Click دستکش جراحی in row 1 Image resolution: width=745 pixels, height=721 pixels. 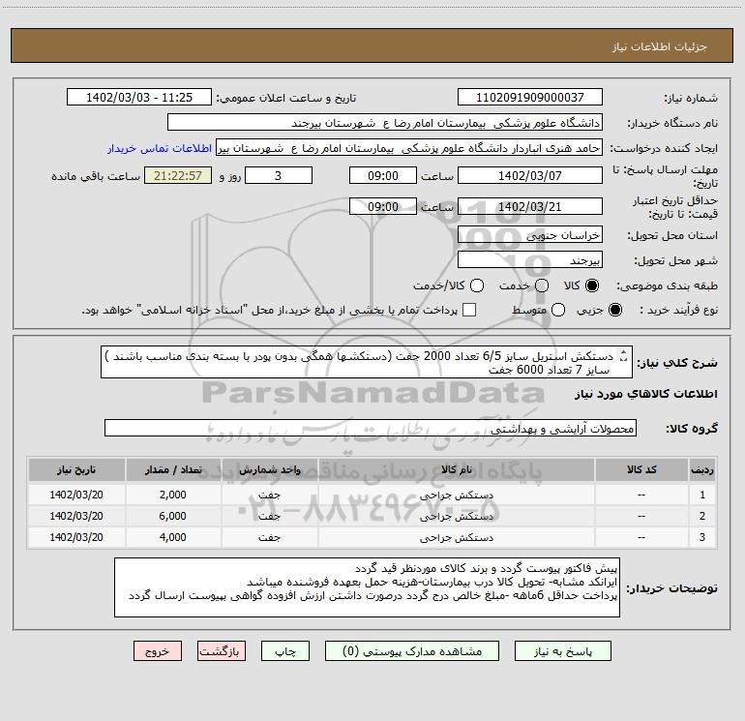[456, 496]
